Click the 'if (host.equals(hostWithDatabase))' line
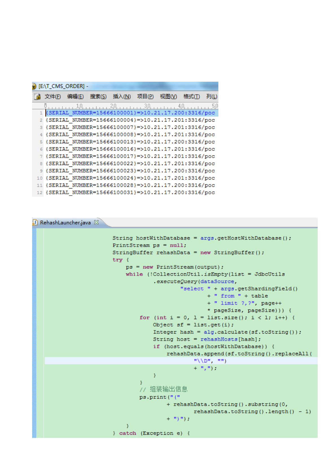The width and height of the screenshot is (336, 476). pos(214,347)
